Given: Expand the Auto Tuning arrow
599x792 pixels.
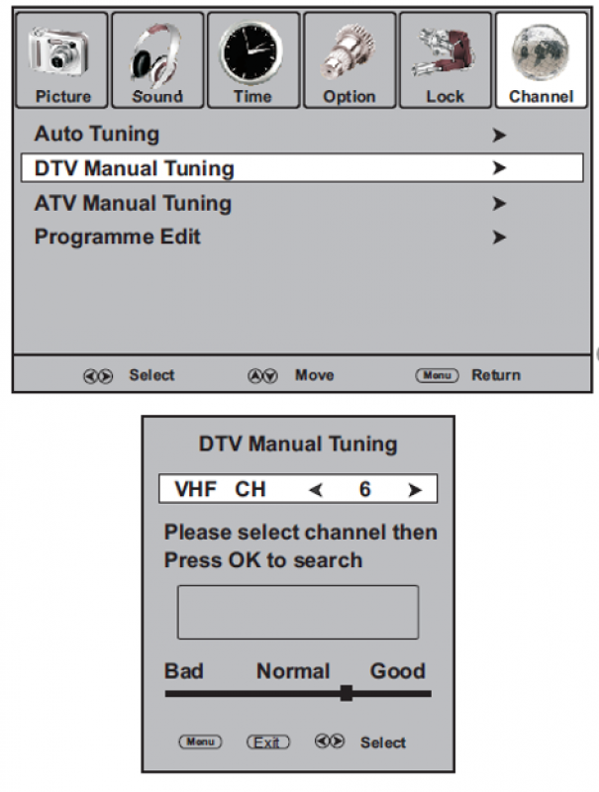Looking at the screenshot, I should 499,135.
